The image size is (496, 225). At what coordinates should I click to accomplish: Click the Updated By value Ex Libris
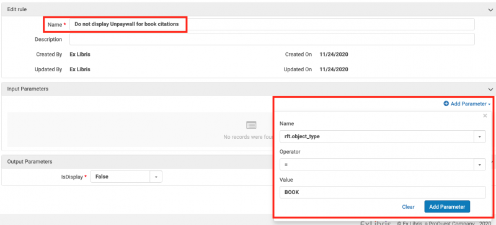[80, 69]
